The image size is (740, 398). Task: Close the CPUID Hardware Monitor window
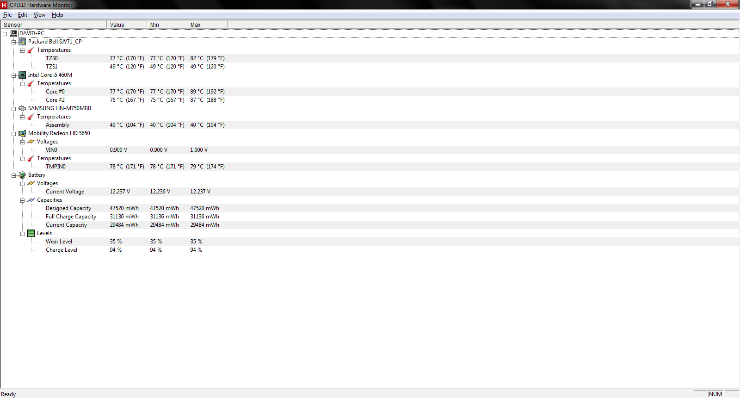728,4
